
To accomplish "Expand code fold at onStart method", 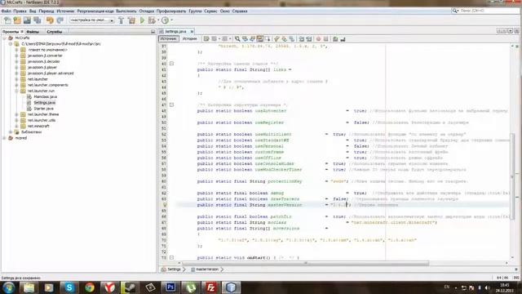I will point(171,258).
